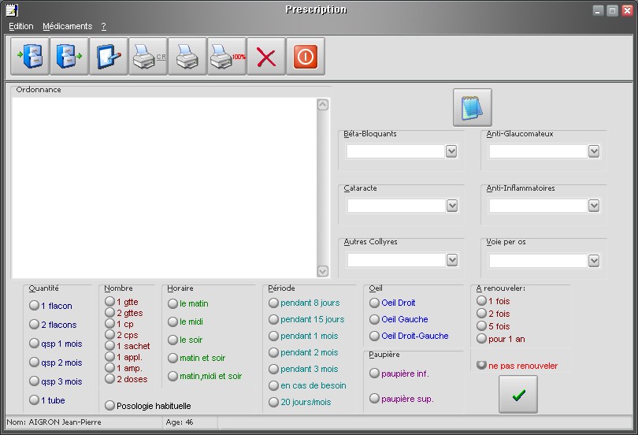Expand the Cataracte dropdown
Screen dimensions: 638x435
coord(451,206)
